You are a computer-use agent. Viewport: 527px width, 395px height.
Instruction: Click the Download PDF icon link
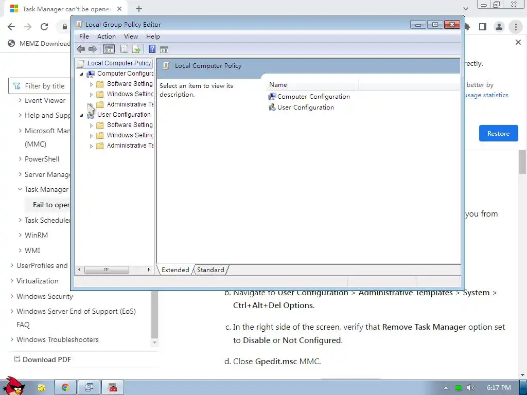[17, 360]
